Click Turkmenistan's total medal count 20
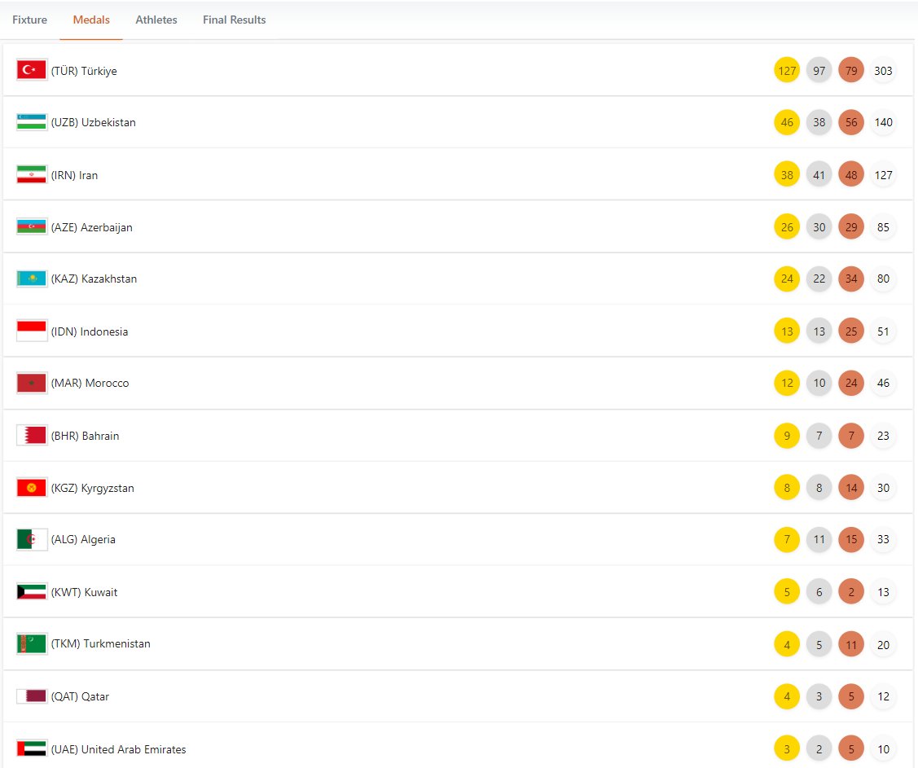Screen dimensions: 918x768 coord(884,644)
